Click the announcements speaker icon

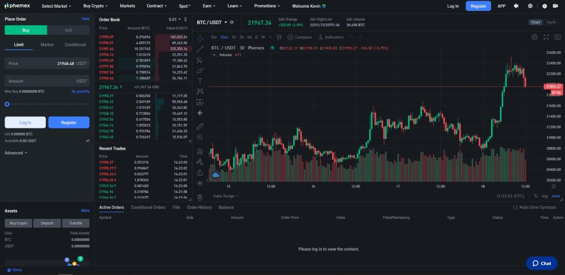516,6
